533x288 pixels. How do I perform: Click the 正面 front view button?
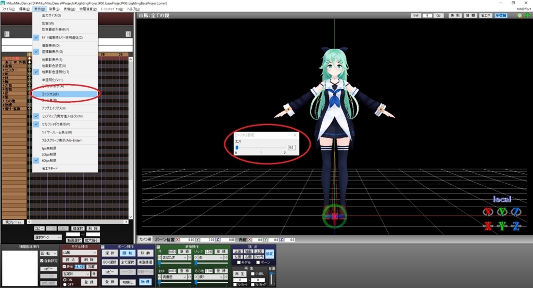[237, 251]
